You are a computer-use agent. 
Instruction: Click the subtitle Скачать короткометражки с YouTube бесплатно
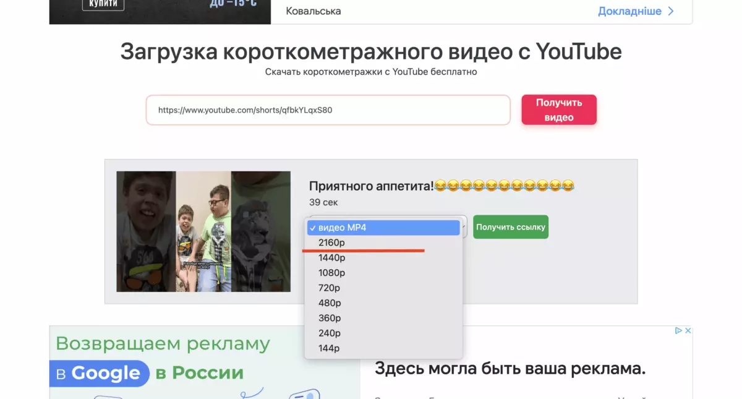point(371,72)
